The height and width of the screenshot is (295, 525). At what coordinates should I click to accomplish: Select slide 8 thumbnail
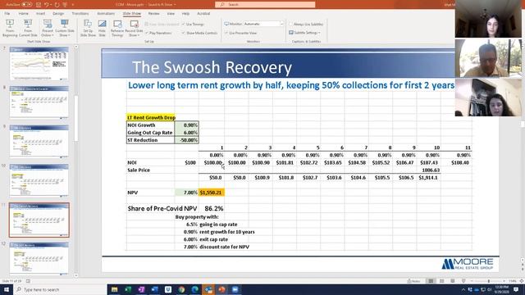[x=39, y=102]
